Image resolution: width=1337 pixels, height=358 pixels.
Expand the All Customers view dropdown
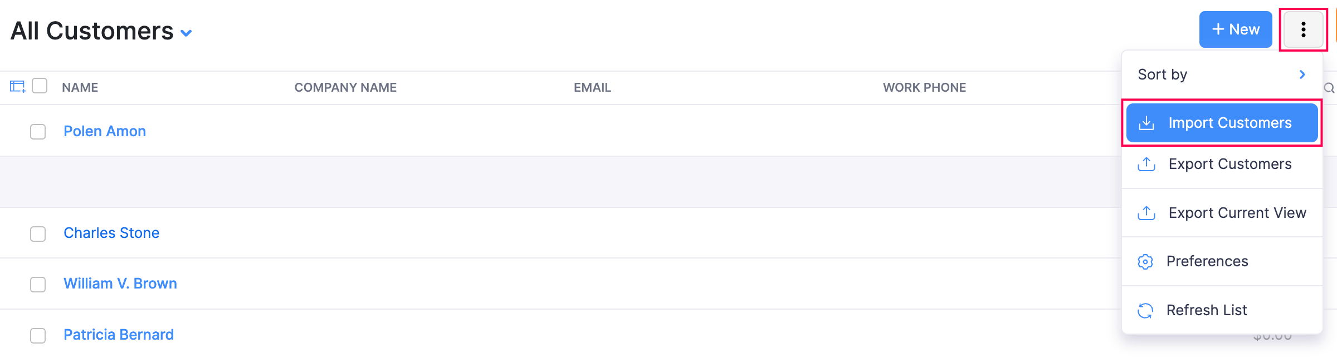pos(186,33)
